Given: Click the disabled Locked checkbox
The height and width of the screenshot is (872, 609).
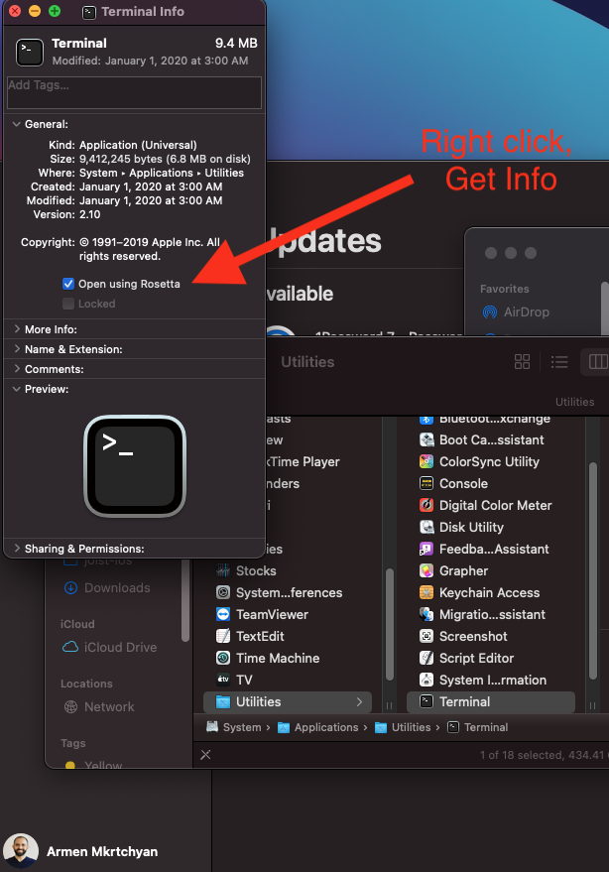Looking at the screenshot, I should (x=67, y=304).
